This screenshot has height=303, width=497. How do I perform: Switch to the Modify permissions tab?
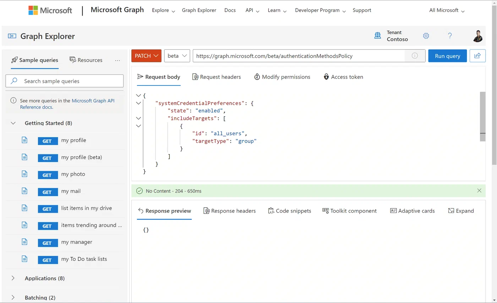click(x=282, y=77)
